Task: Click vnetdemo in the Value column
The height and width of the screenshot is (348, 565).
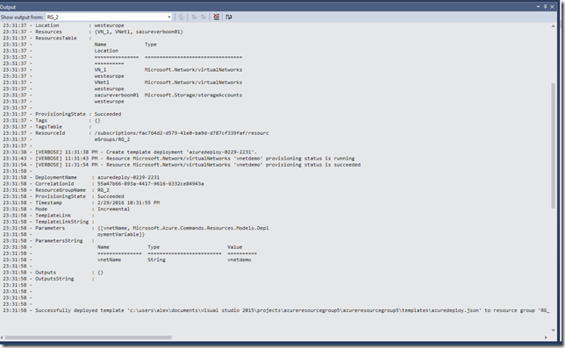Action: click(x=240, y=259)
